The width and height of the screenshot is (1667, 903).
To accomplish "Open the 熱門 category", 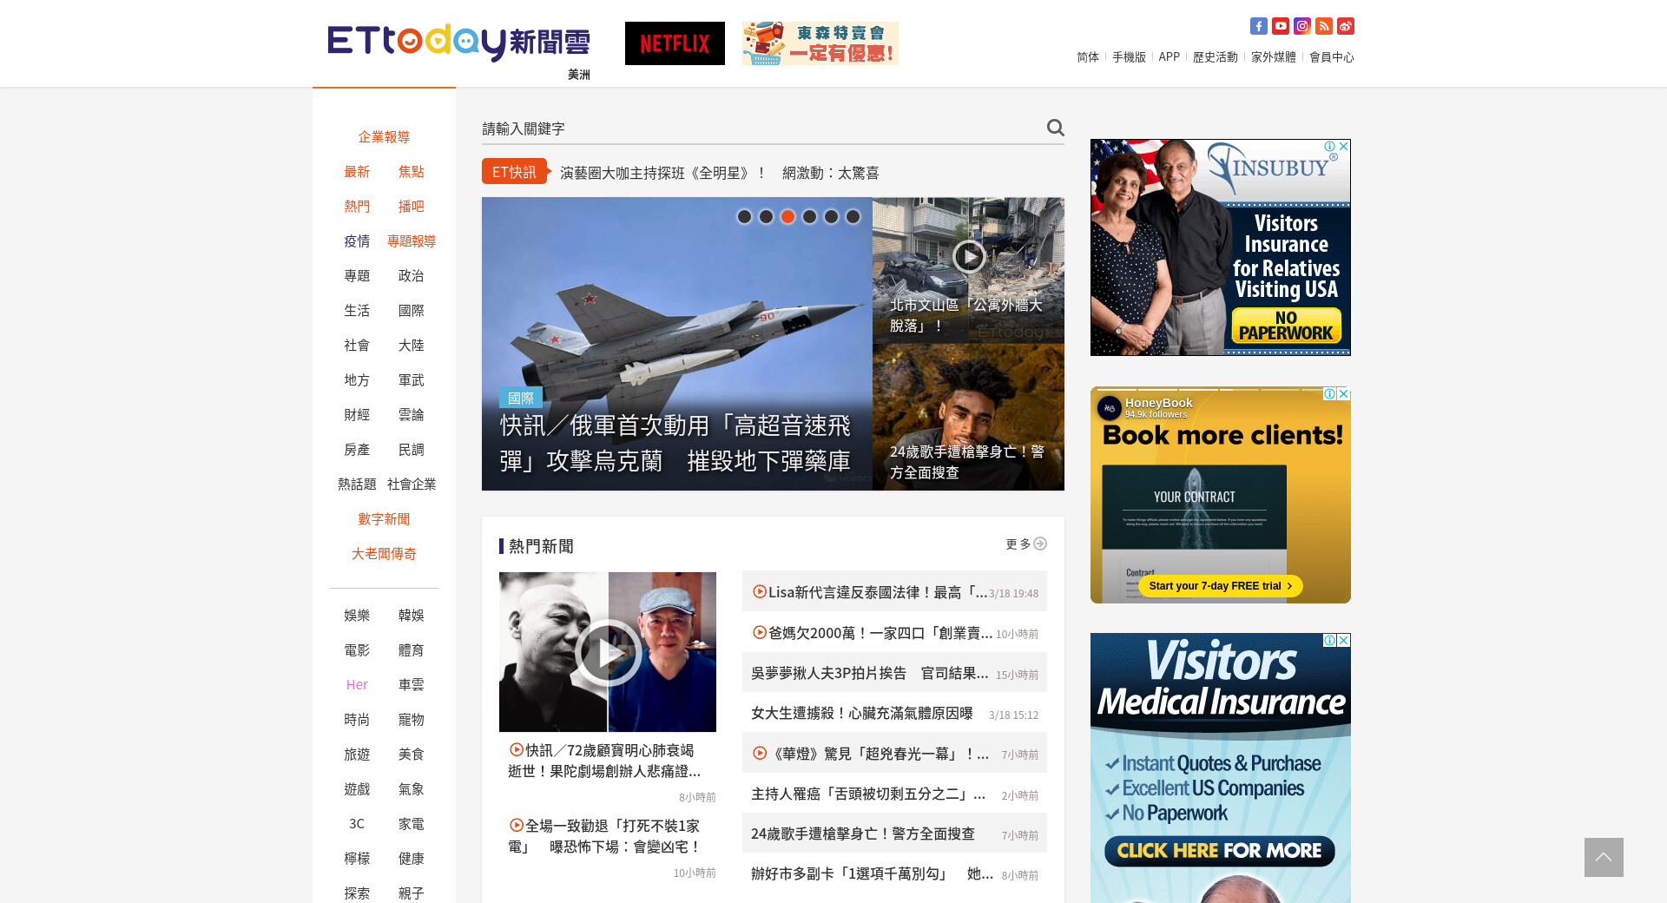I will point(357,207).
